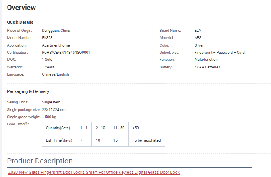Select the >50 quantity cell
The width and height of the screenshot is (271, 177).
[136, 128]
